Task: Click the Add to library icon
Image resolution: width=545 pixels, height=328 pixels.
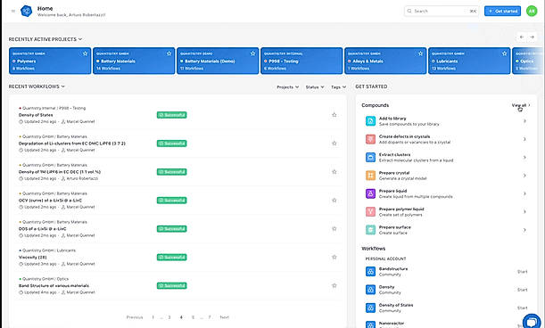Action: pos(370,121)
